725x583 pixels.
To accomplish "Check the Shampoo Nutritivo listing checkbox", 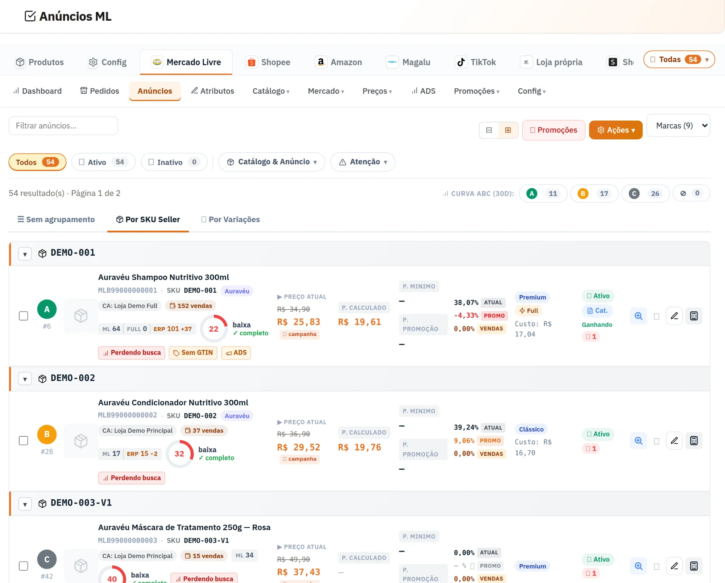I will tap(24, 316).
